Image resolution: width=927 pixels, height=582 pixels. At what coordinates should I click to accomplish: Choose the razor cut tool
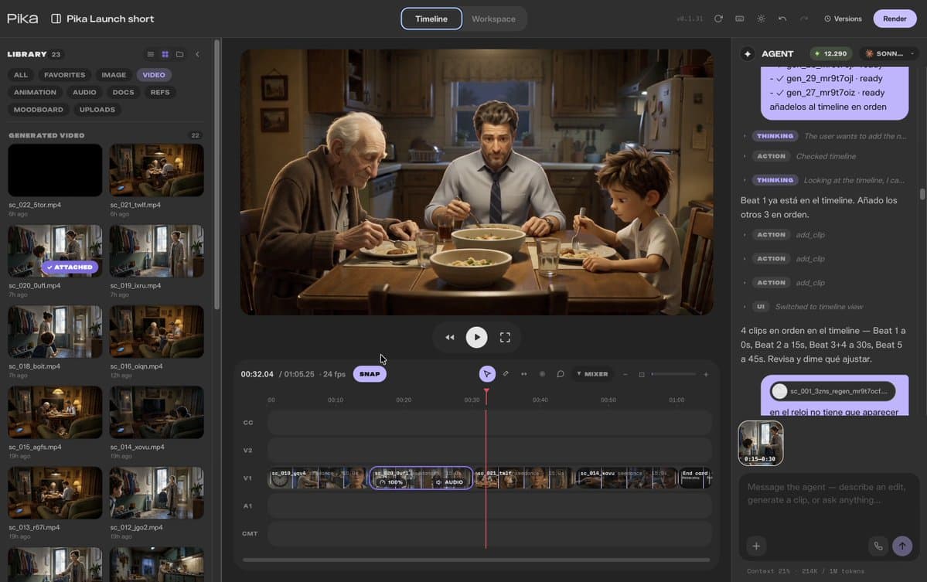[x=506, y=374]
